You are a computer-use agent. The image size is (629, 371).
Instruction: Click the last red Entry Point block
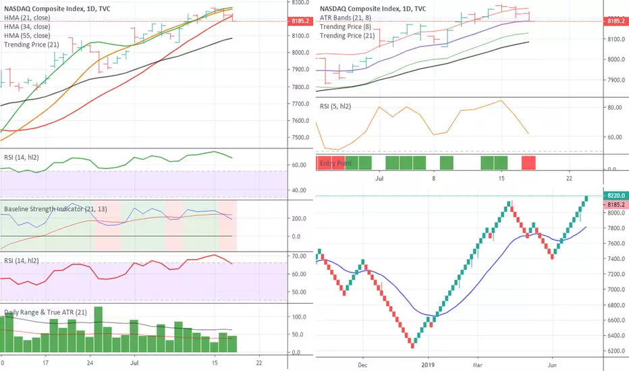528,163
